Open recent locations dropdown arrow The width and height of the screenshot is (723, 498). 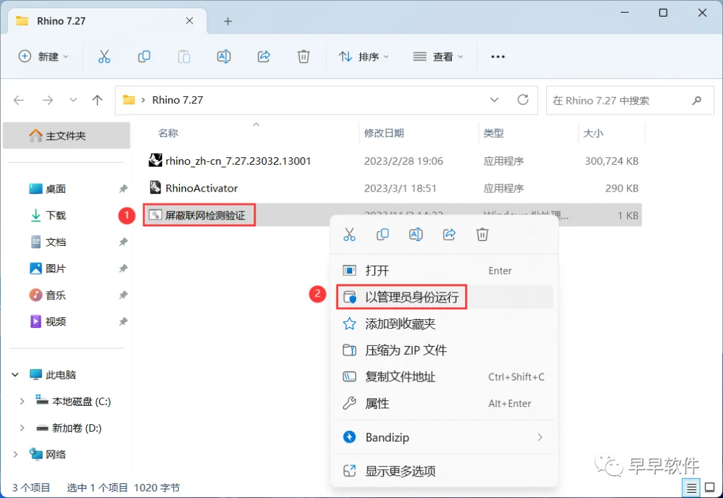[x=74, y=100]
